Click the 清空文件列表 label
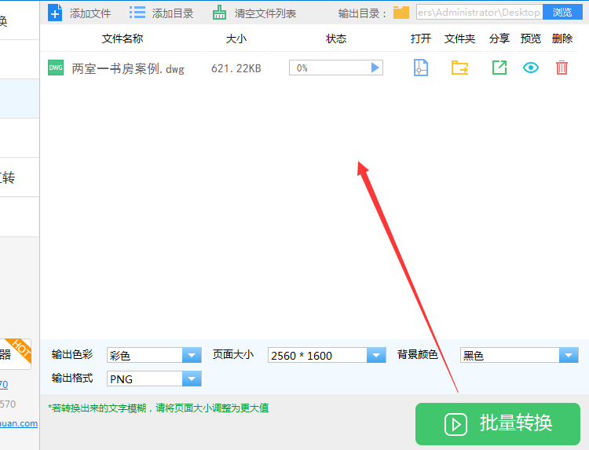 (265, 13)
